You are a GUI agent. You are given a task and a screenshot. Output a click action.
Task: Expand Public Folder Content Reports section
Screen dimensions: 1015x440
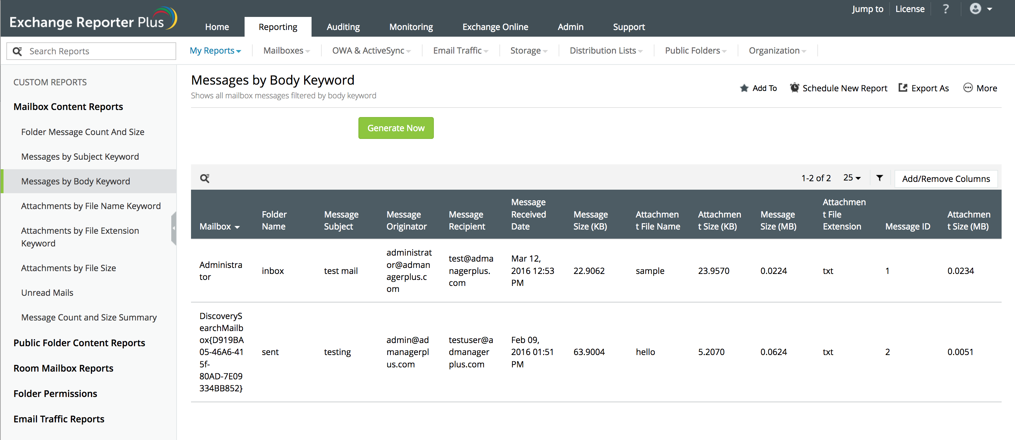(79, 343)
